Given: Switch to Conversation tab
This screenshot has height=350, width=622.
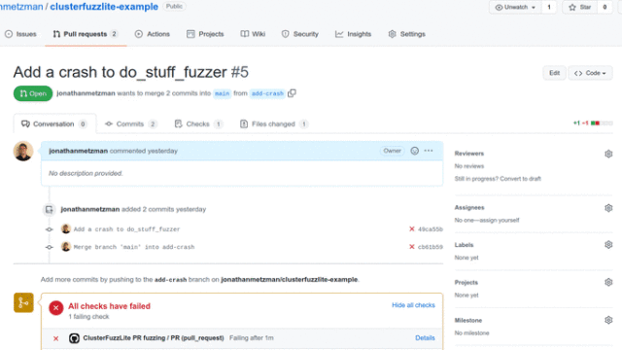Looking at the screenshot, I should coord(54,123).
